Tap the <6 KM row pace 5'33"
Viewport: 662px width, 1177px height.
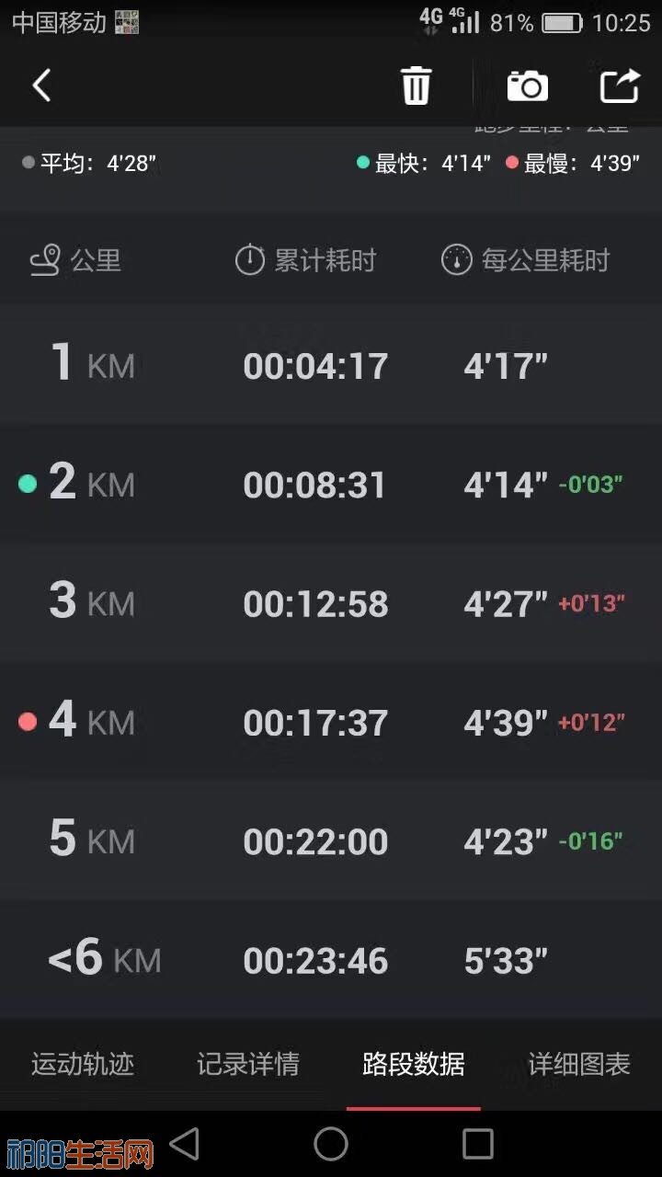(x=506, y=961)
